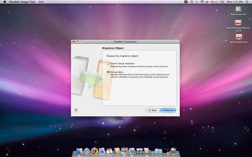Open Spotlight search magnifier
Screen dimensions: 252x157
tap(247, 2)
